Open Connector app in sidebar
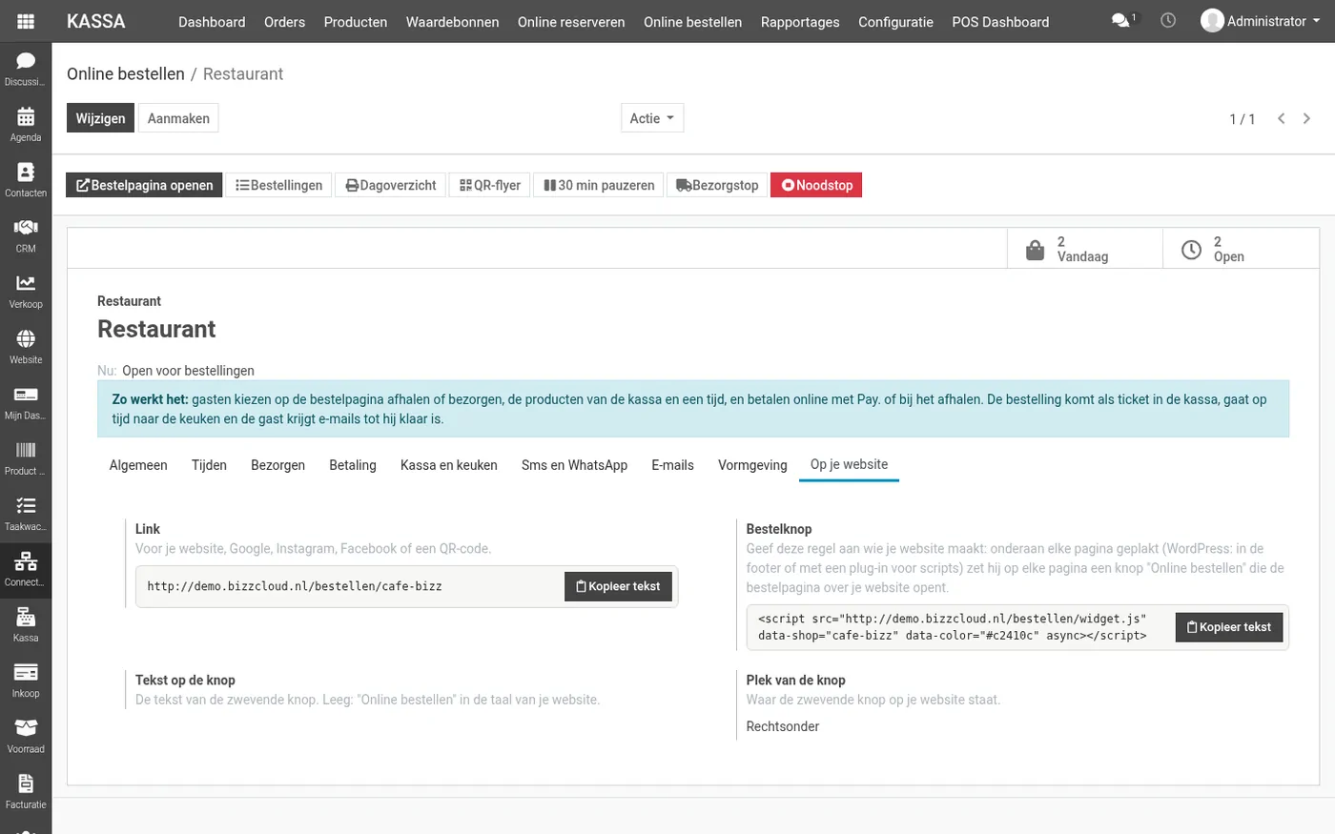This screenshot has height=834, width=1335. (x=26, y=570)
